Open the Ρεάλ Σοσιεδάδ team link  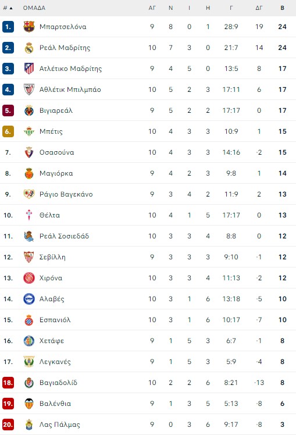[x=64, y=236]
